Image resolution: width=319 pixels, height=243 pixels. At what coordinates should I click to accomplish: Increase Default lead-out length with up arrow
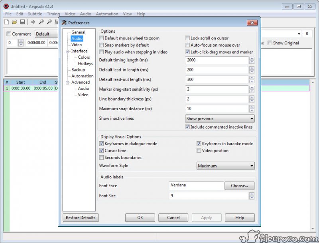(252, 78)
